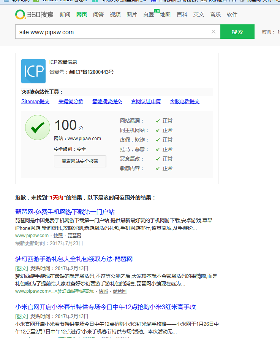Click the large green safety checkmark
The height and width of the screenshot is (338, 280).
38,128
